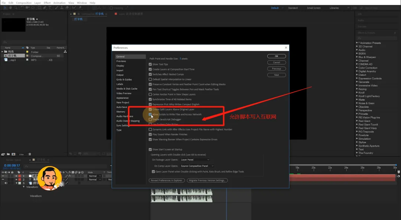Select the Puppet Pin tool

point(80,8)
